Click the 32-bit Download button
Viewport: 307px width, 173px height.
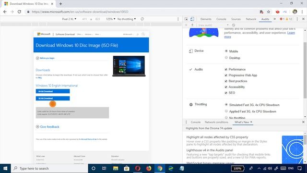coord(53,98)
